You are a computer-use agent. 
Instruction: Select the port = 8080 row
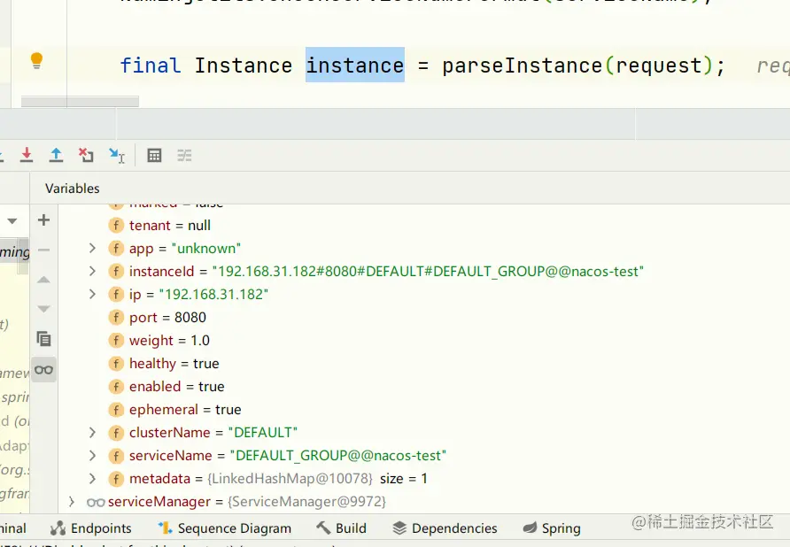coord(423,318)
